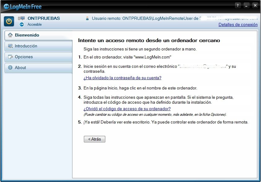Click the yellow power button icon
The image size is (261, 182).
coord(9,21)
